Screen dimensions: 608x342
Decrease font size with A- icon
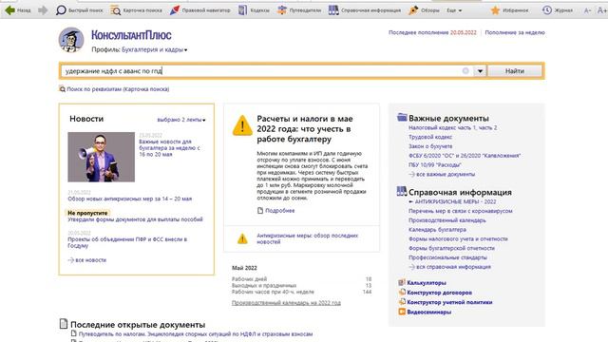[588, 10]
